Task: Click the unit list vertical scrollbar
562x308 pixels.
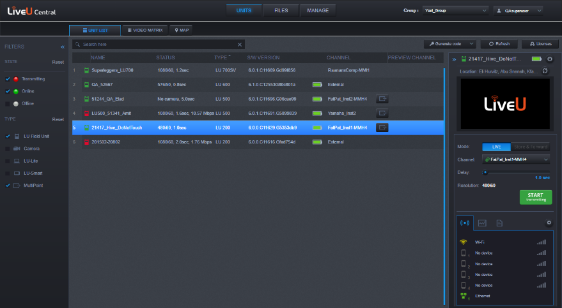Action: 445,186
